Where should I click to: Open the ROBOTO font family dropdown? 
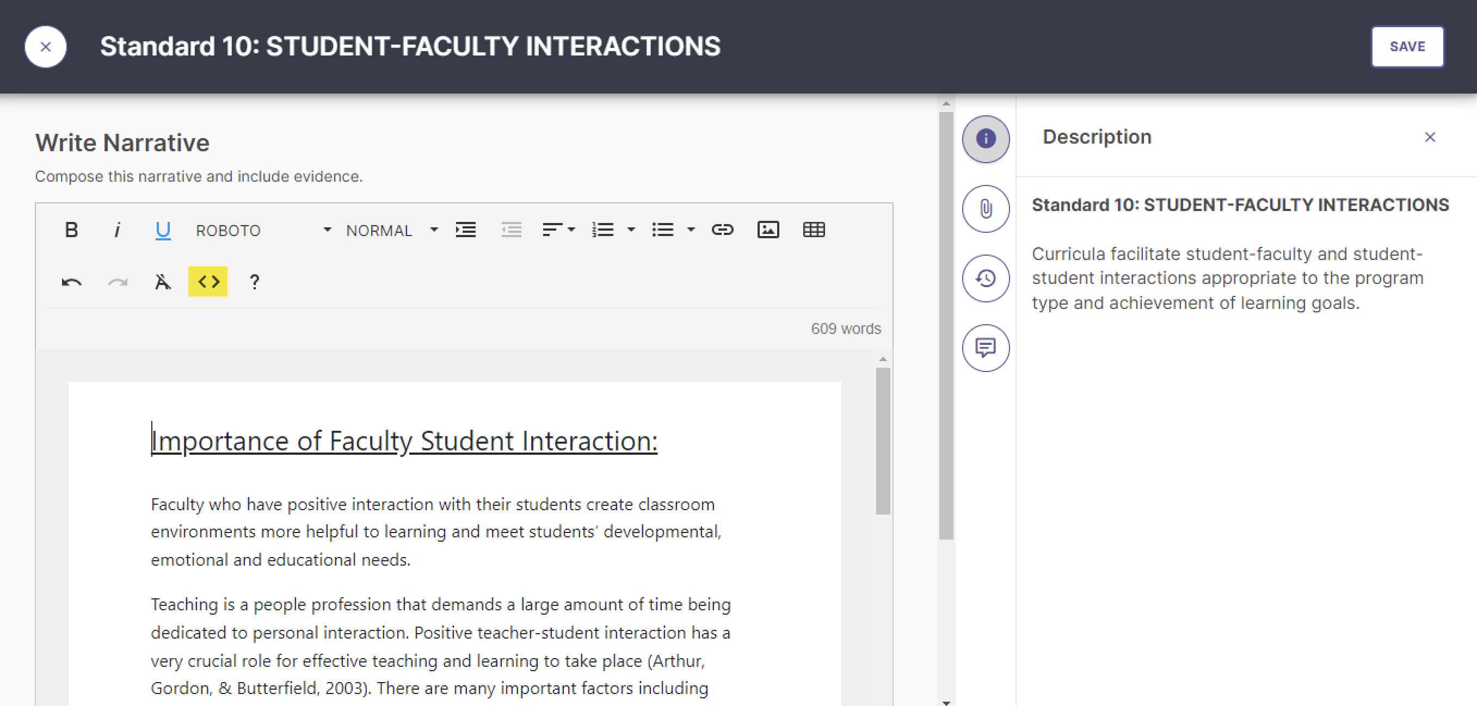(263, 230)
